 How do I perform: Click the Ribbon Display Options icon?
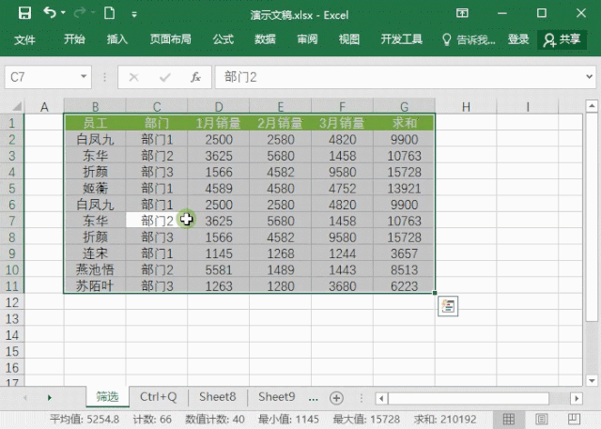[462, 13]
